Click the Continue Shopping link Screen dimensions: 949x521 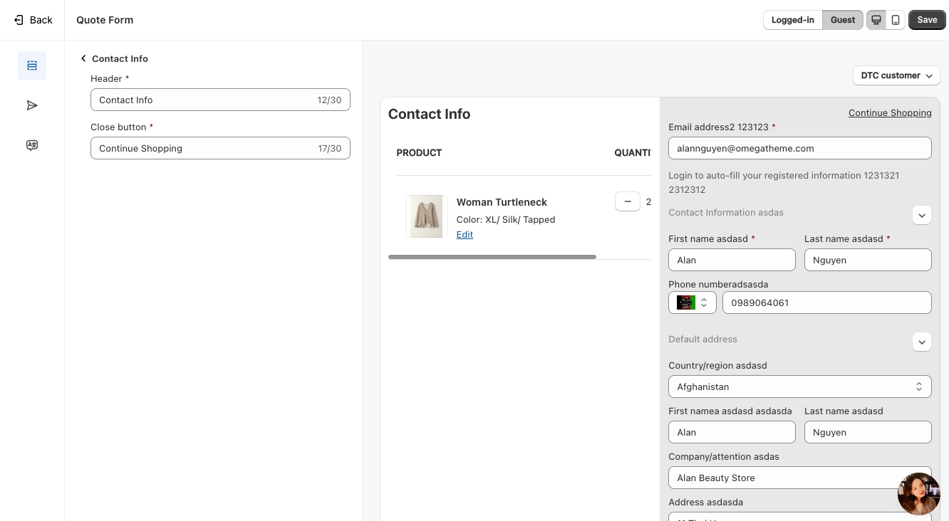point(889,112)
